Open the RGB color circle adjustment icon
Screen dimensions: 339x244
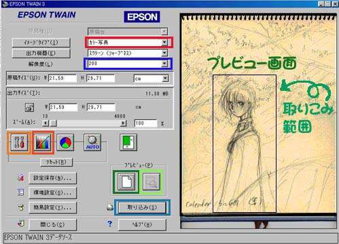point(65,142)
